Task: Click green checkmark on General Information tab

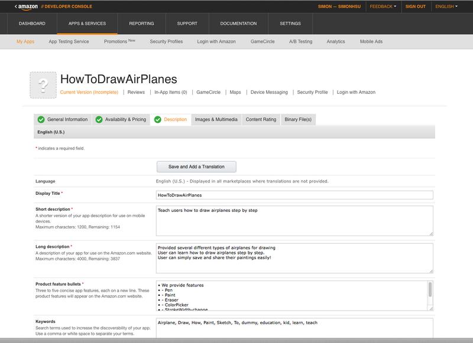Action: pyautogui.click(x=41, y=120)
